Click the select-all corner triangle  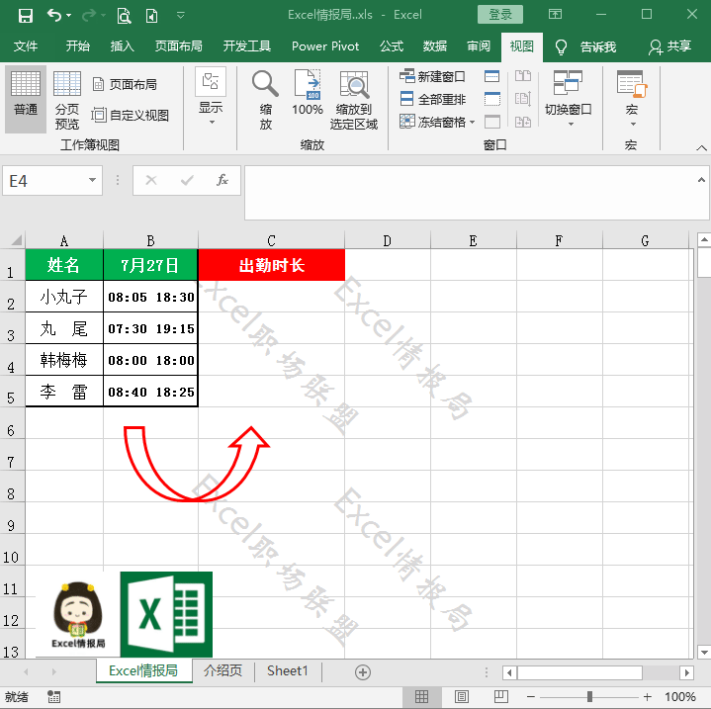pyautogui.click(x=17, y=240)
